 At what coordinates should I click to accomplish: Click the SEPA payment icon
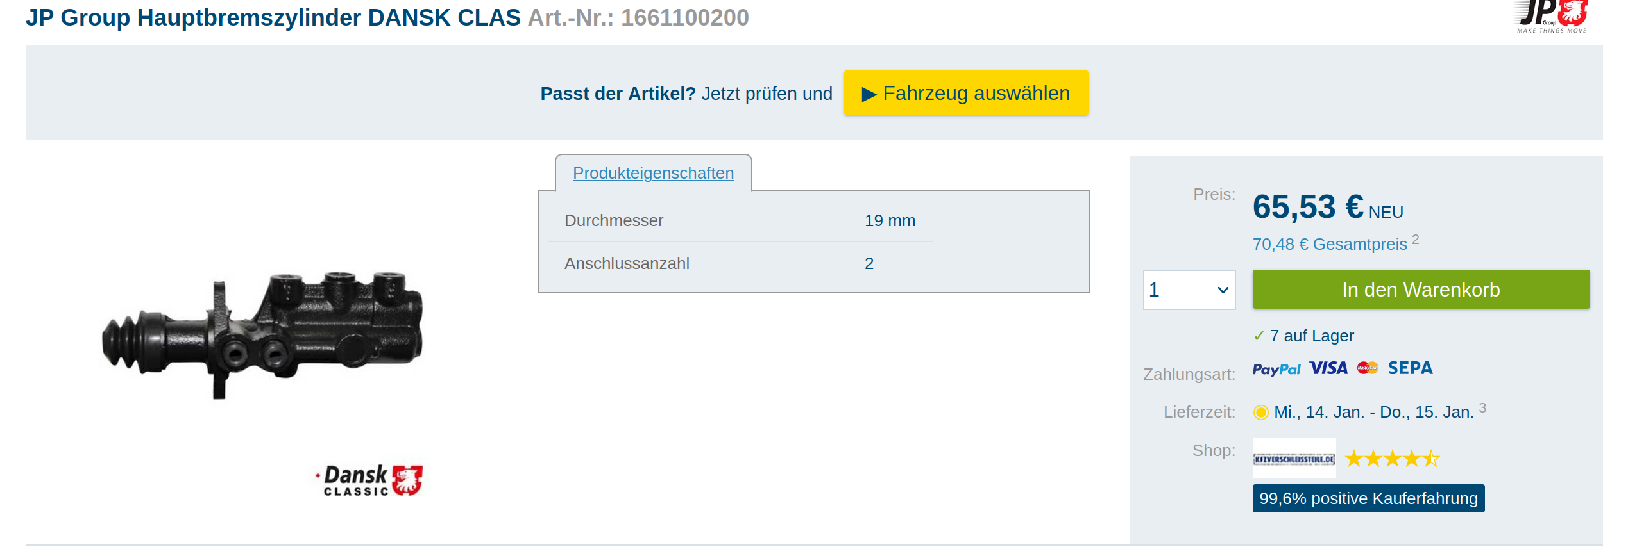click(x=1410, y=368)
